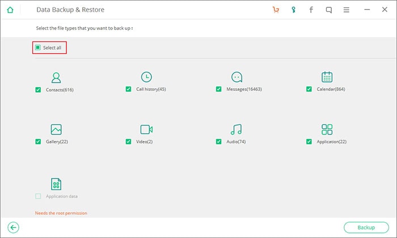Click the Application data label
This screenshot has height=238, width=397.
[x=62, y=196]
